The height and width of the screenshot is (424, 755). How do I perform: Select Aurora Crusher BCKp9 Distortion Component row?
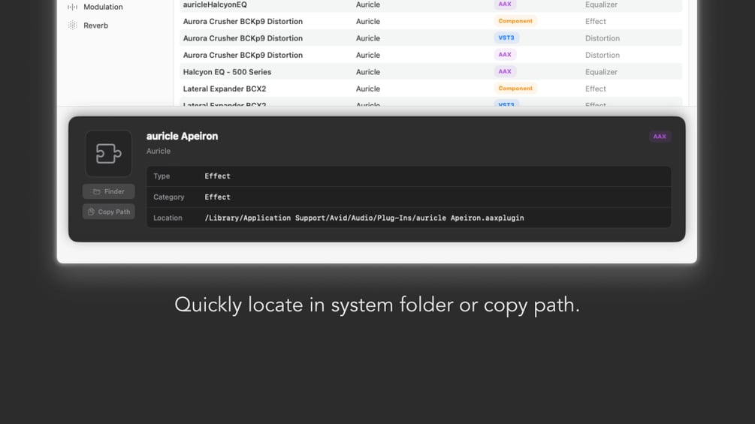pos(431,21)
